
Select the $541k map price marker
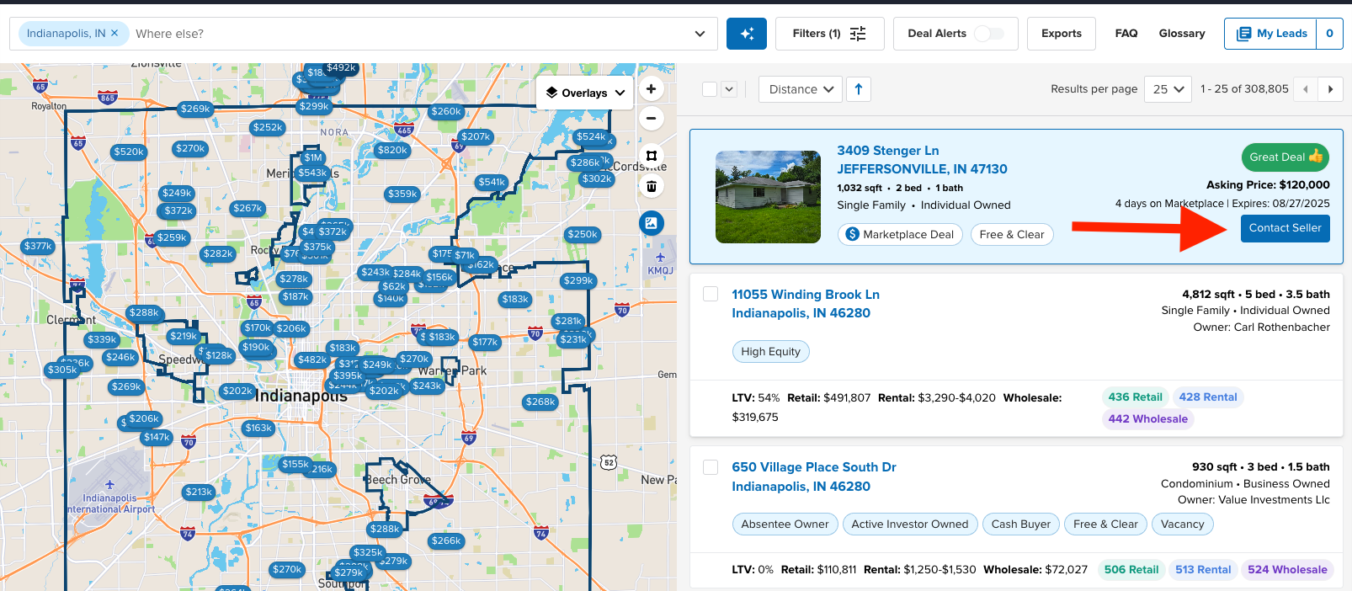click(492, 183)
